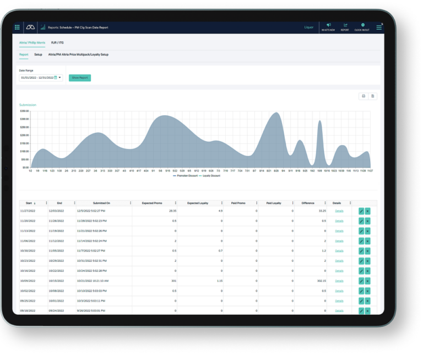Open the Submitted On column options menu
Image resolution: width=423 pixels, height=354 pixels.
click(x=130, y=203)
